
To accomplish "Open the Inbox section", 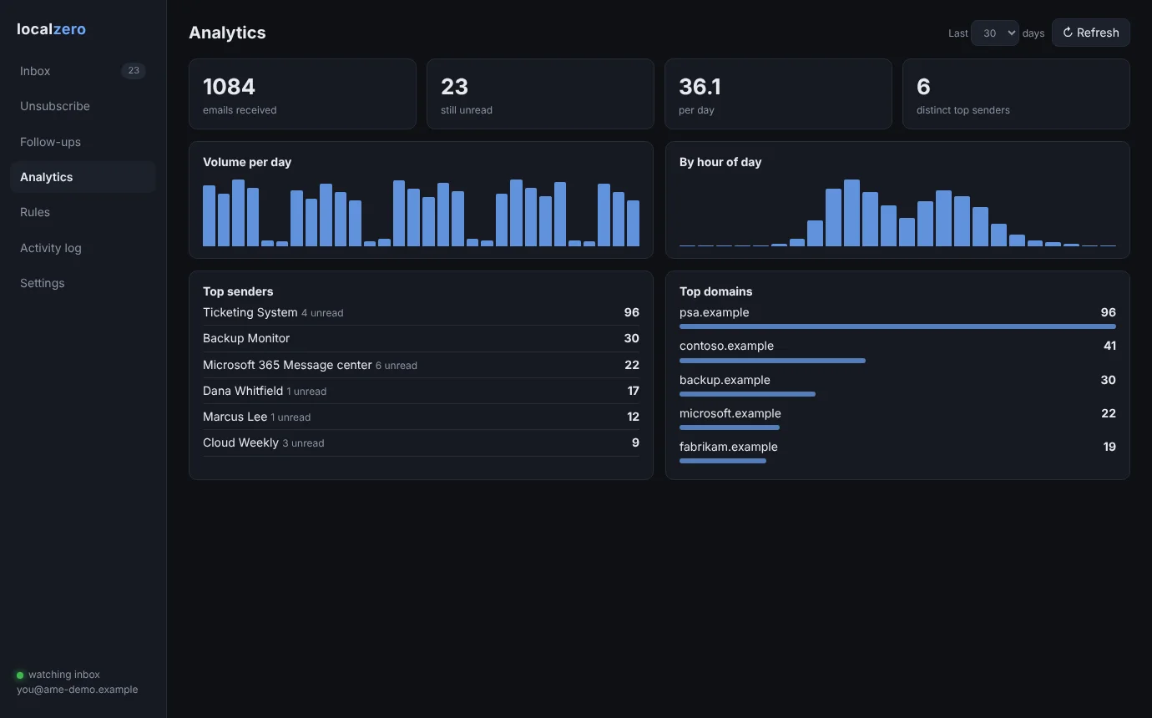I will click(x=83, y=71).
